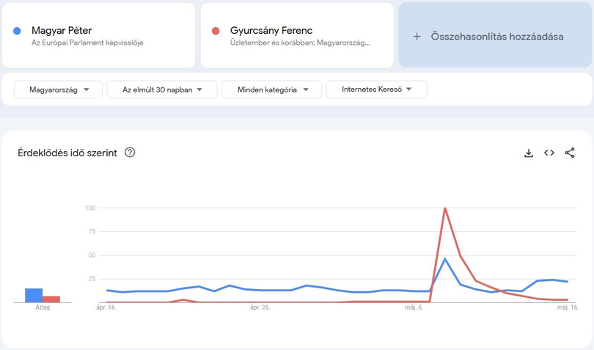Open the Minden kategória dropdown
This screenshot has height=350, width=594.
coord(269,90)
